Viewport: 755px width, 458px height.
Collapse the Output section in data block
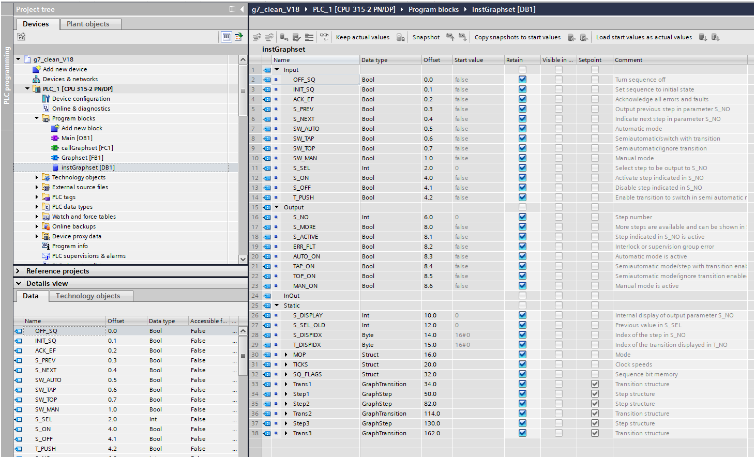(x=277, y=207)
